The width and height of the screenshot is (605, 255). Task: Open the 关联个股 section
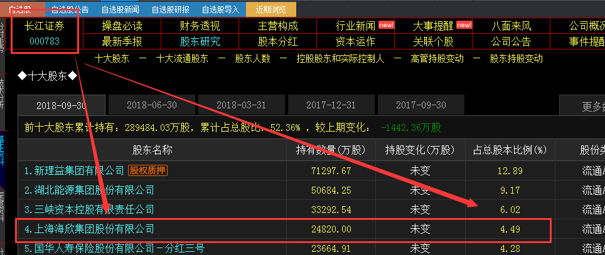433,41
